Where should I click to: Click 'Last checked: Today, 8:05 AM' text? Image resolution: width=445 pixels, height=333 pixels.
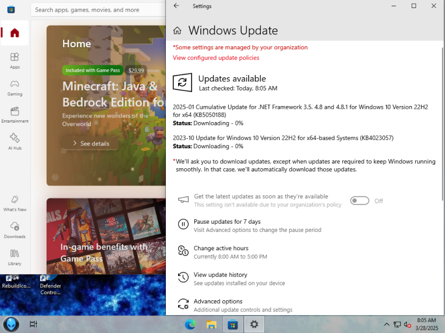click(x=238, y=88)
